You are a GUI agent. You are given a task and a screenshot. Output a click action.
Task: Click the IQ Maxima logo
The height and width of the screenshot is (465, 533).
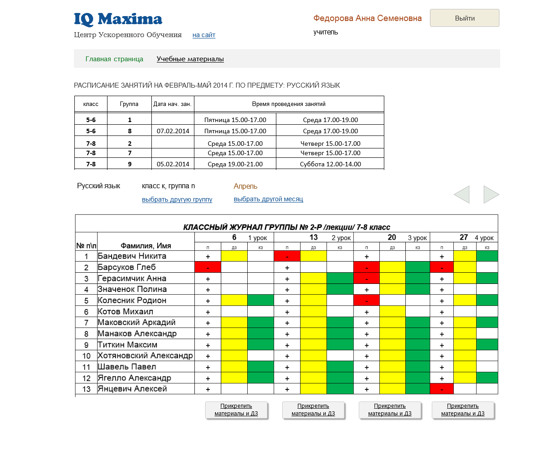pyautogui.click(x=118, y=19)
